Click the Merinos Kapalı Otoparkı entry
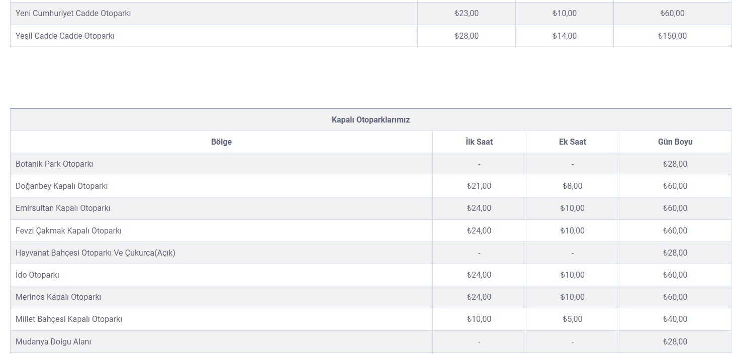Viewport: 735px width, 354px height. [58, 297]
